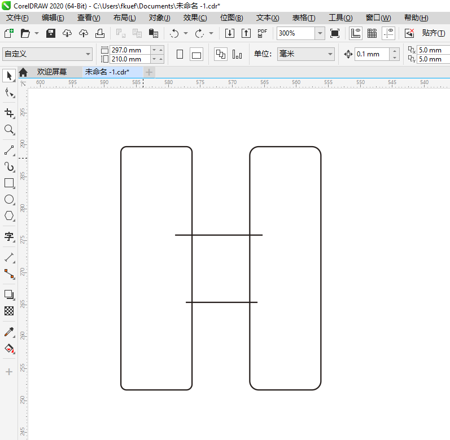Turn off snapping icon
Image resolution: width=450 pixels, height=440 pixels.
pos(409,33)
